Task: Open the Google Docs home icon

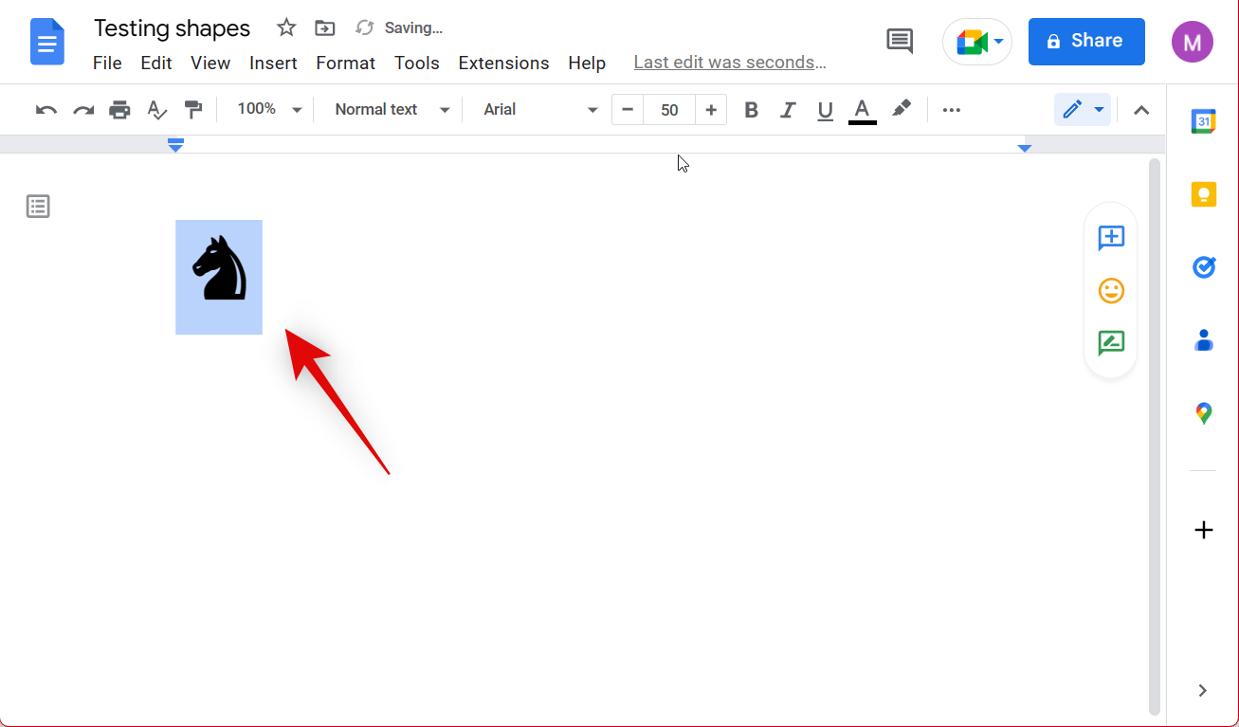Action: [x=47, y=42]
